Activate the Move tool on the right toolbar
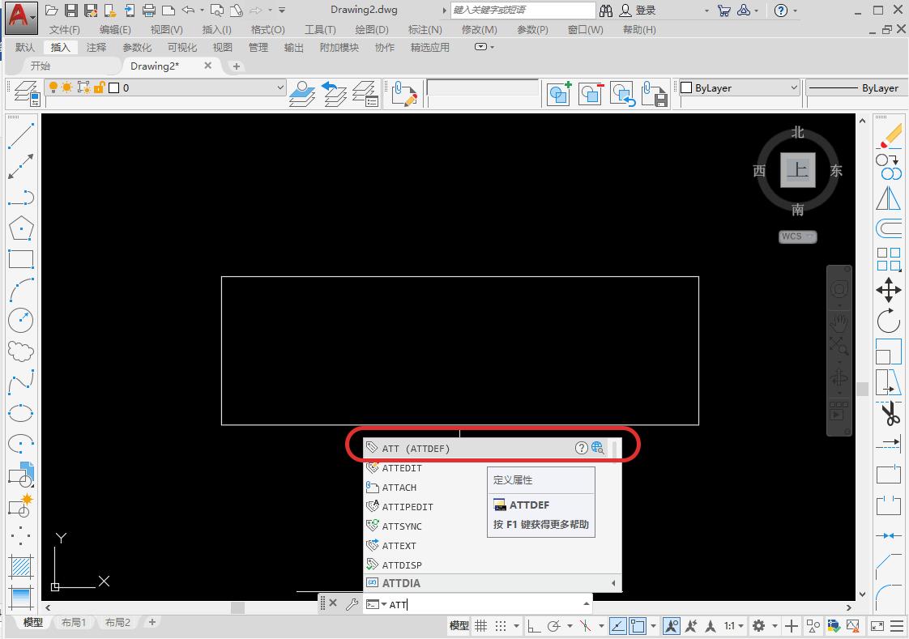This screenshot has width=909, height=639. click(x=888, y=290)
